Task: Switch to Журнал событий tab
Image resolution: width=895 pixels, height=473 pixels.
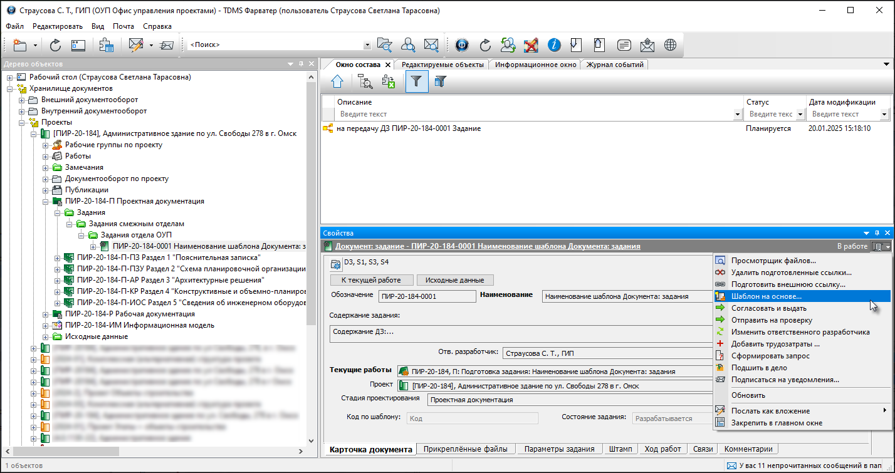Action: (614, 65)
